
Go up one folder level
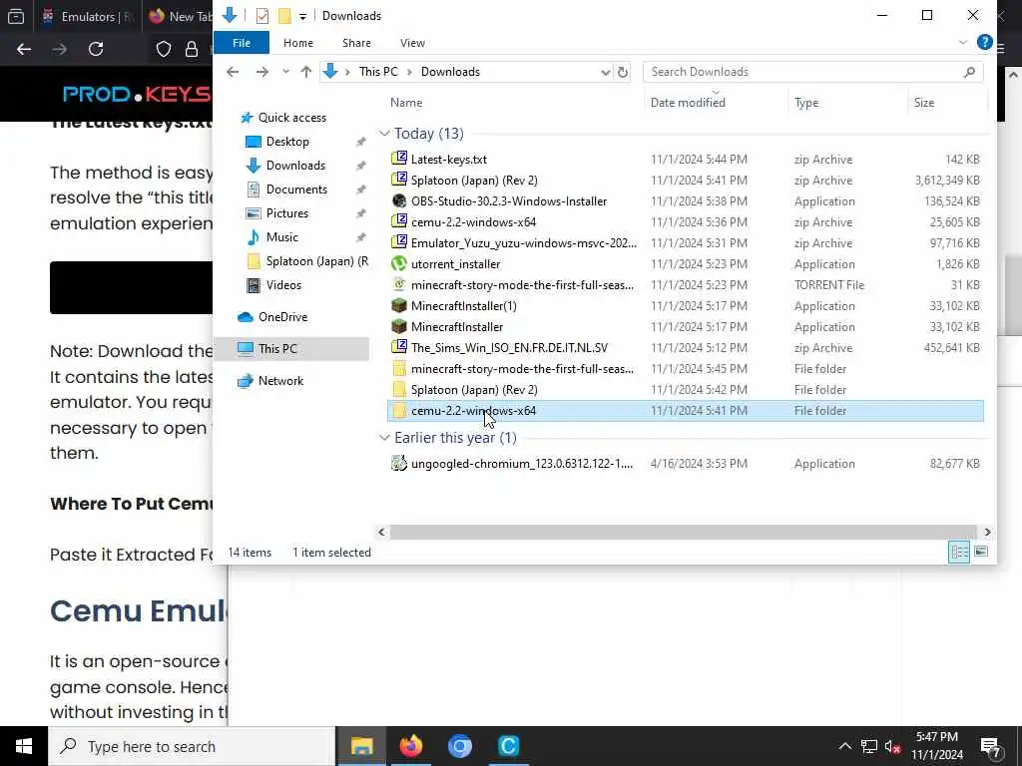[x=305, y=72]
